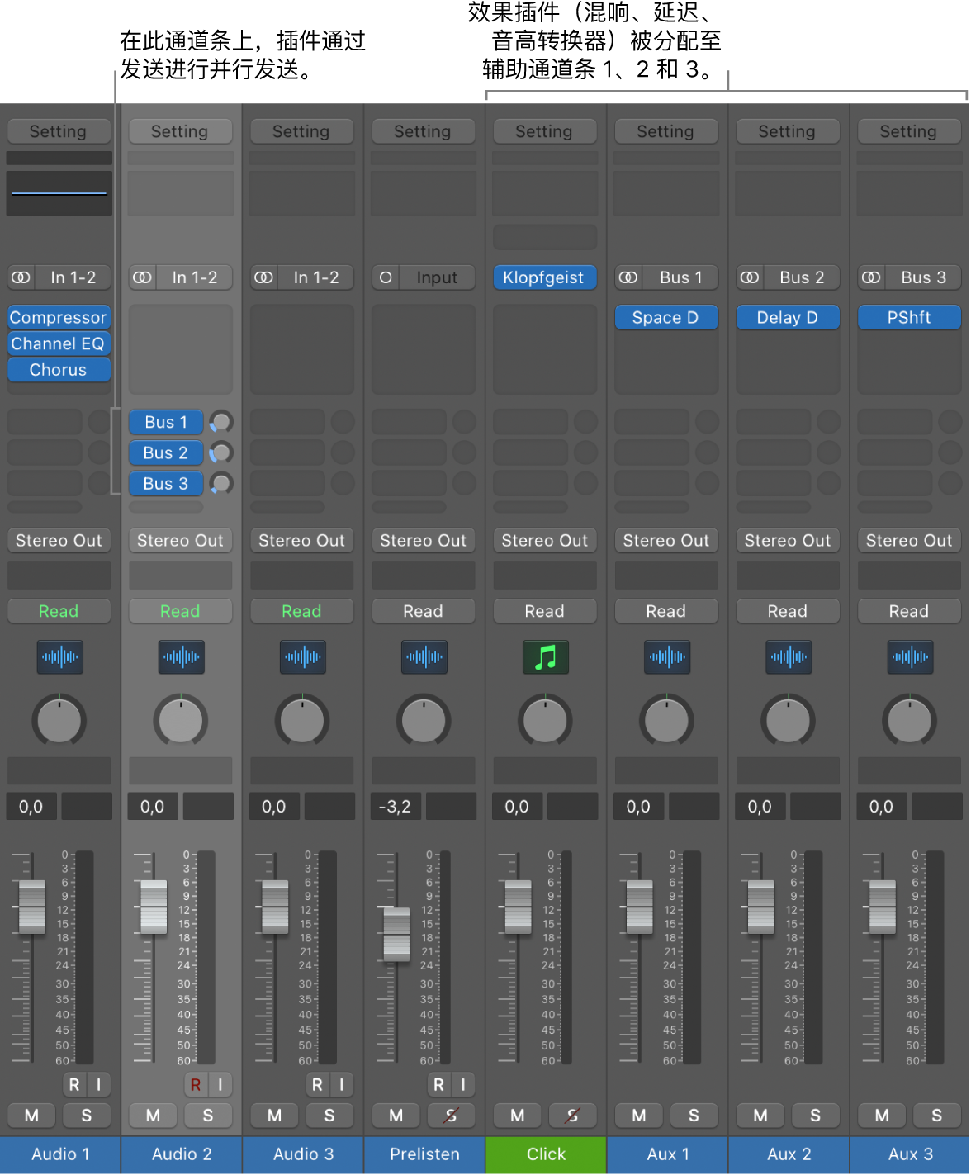The image size is (971, 1175).
Task: Open the Space D plug-in on Aux 1
Action: pyautogui.click(x=665, y=318)
